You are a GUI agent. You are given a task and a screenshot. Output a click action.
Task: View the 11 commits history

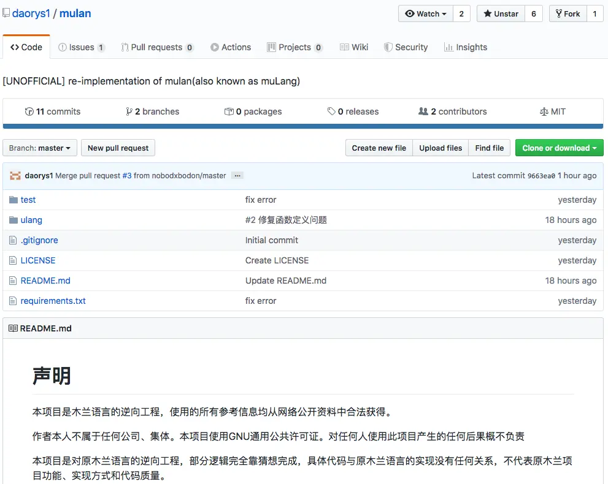tap(52, 112)
